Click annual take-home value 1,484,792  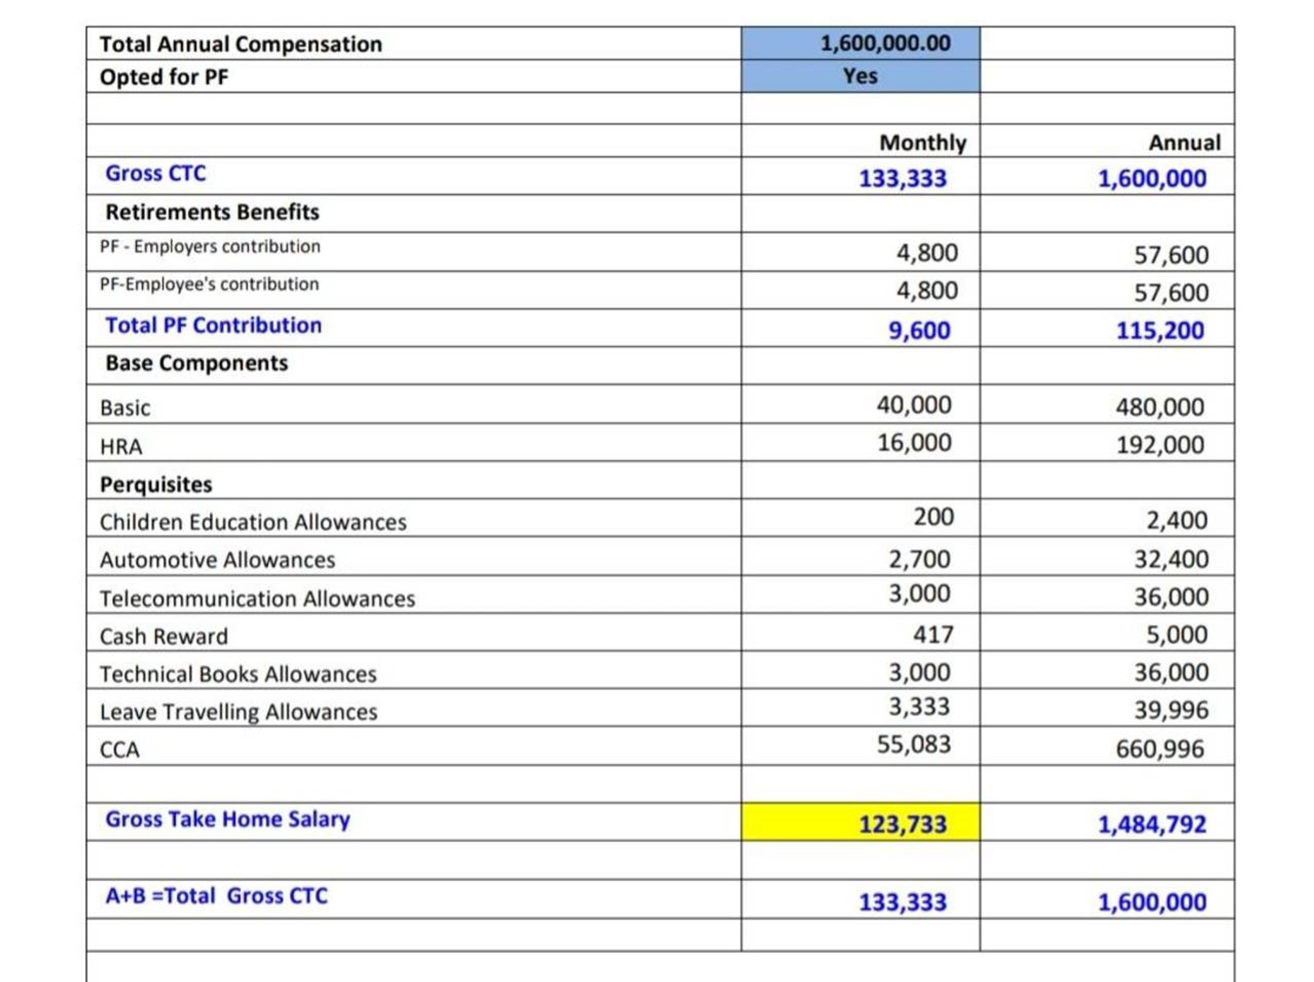(x=1152, y=824)
